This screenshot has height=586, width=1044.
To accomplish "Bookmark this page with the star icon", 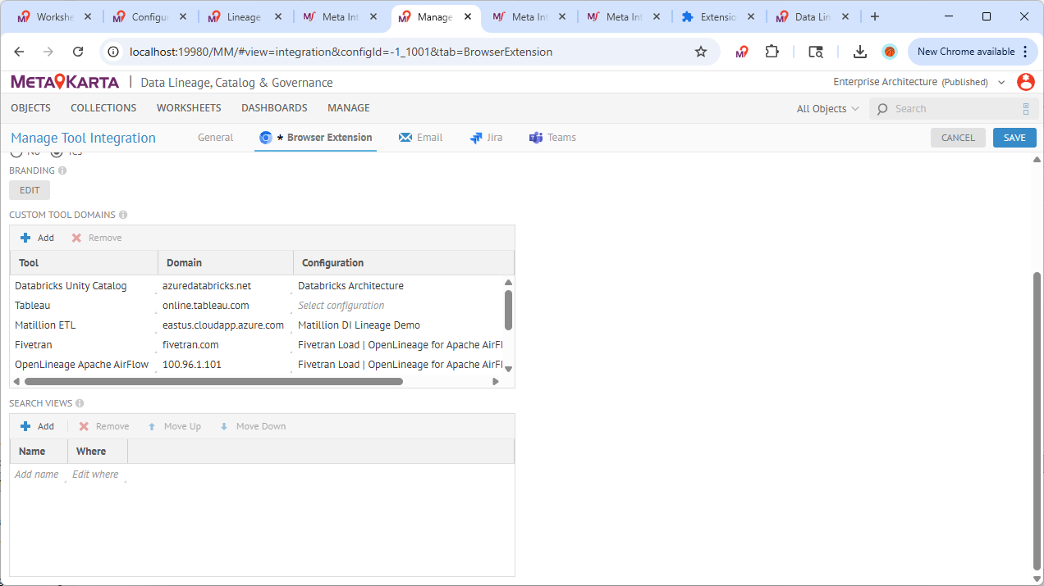I will coord(701,52).
